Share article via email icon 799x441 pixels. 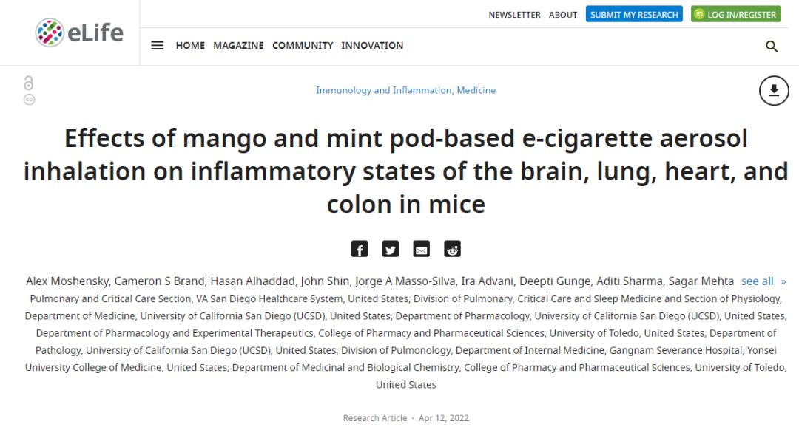(422, 249)
